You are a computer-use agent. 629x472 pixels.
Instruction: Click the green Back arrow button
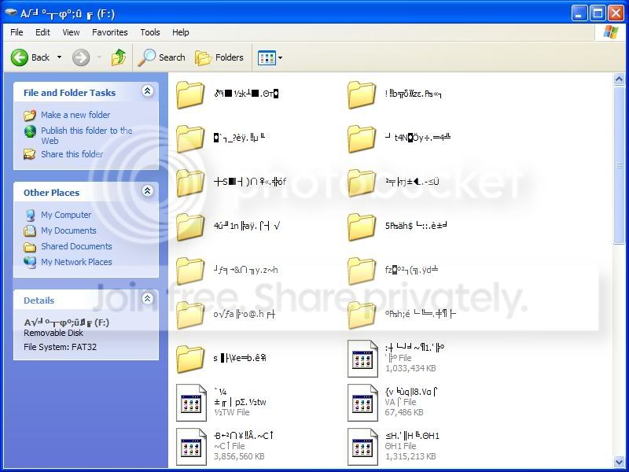[x=19, y=57]
